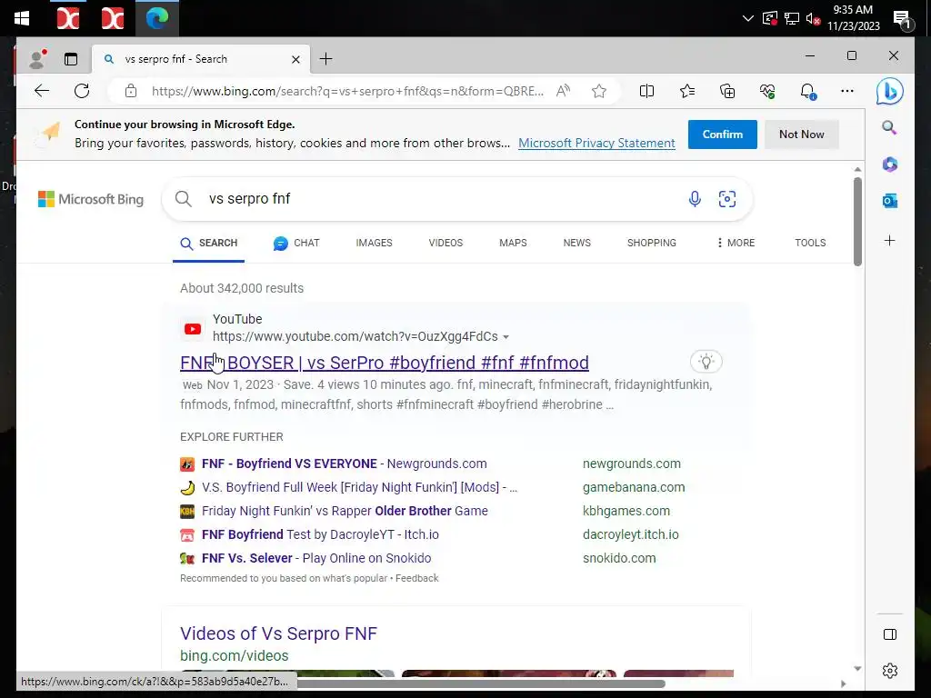Viewport: 931px width, 698px height.
Task: Open FNF Vs. Selever Snokido link
Action: tap(316, 559)
